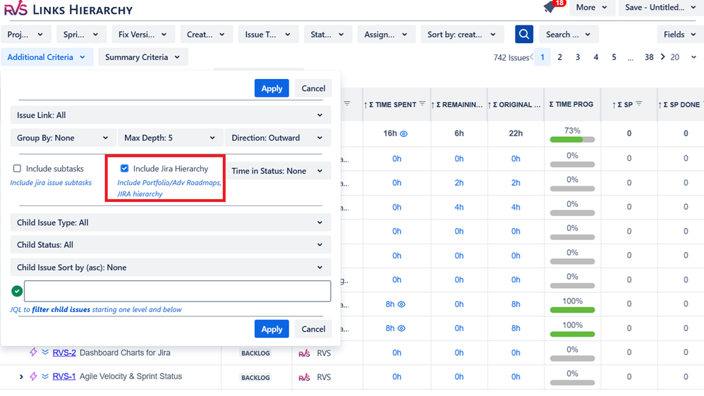Screen dimensions: 704x396
Task: Click BACKLOG status badge in RVS-2 row
Action: (255, 354)
